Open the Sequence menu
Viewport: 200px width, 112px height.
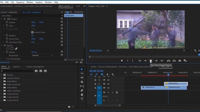[20, 2]
